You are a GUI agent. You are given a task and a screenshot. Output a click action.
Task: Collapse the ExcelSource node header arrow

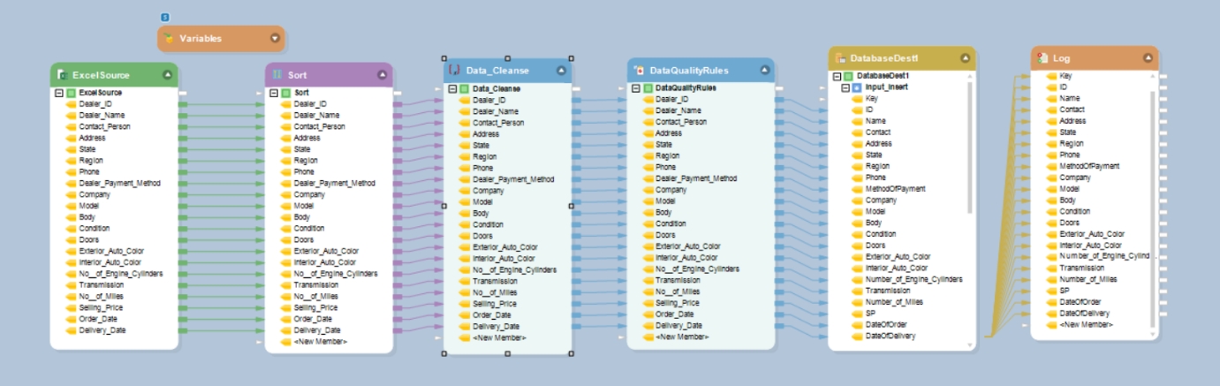168,75
